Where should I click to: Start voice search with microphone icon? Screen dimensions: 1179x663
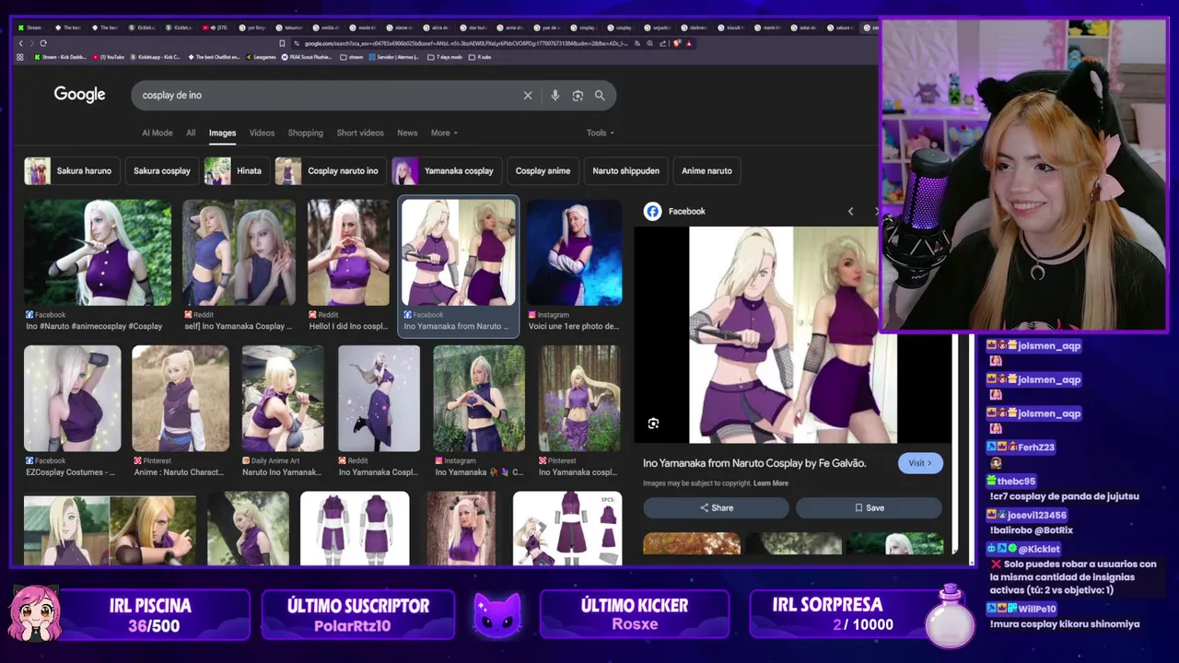(x=554, y=95)
